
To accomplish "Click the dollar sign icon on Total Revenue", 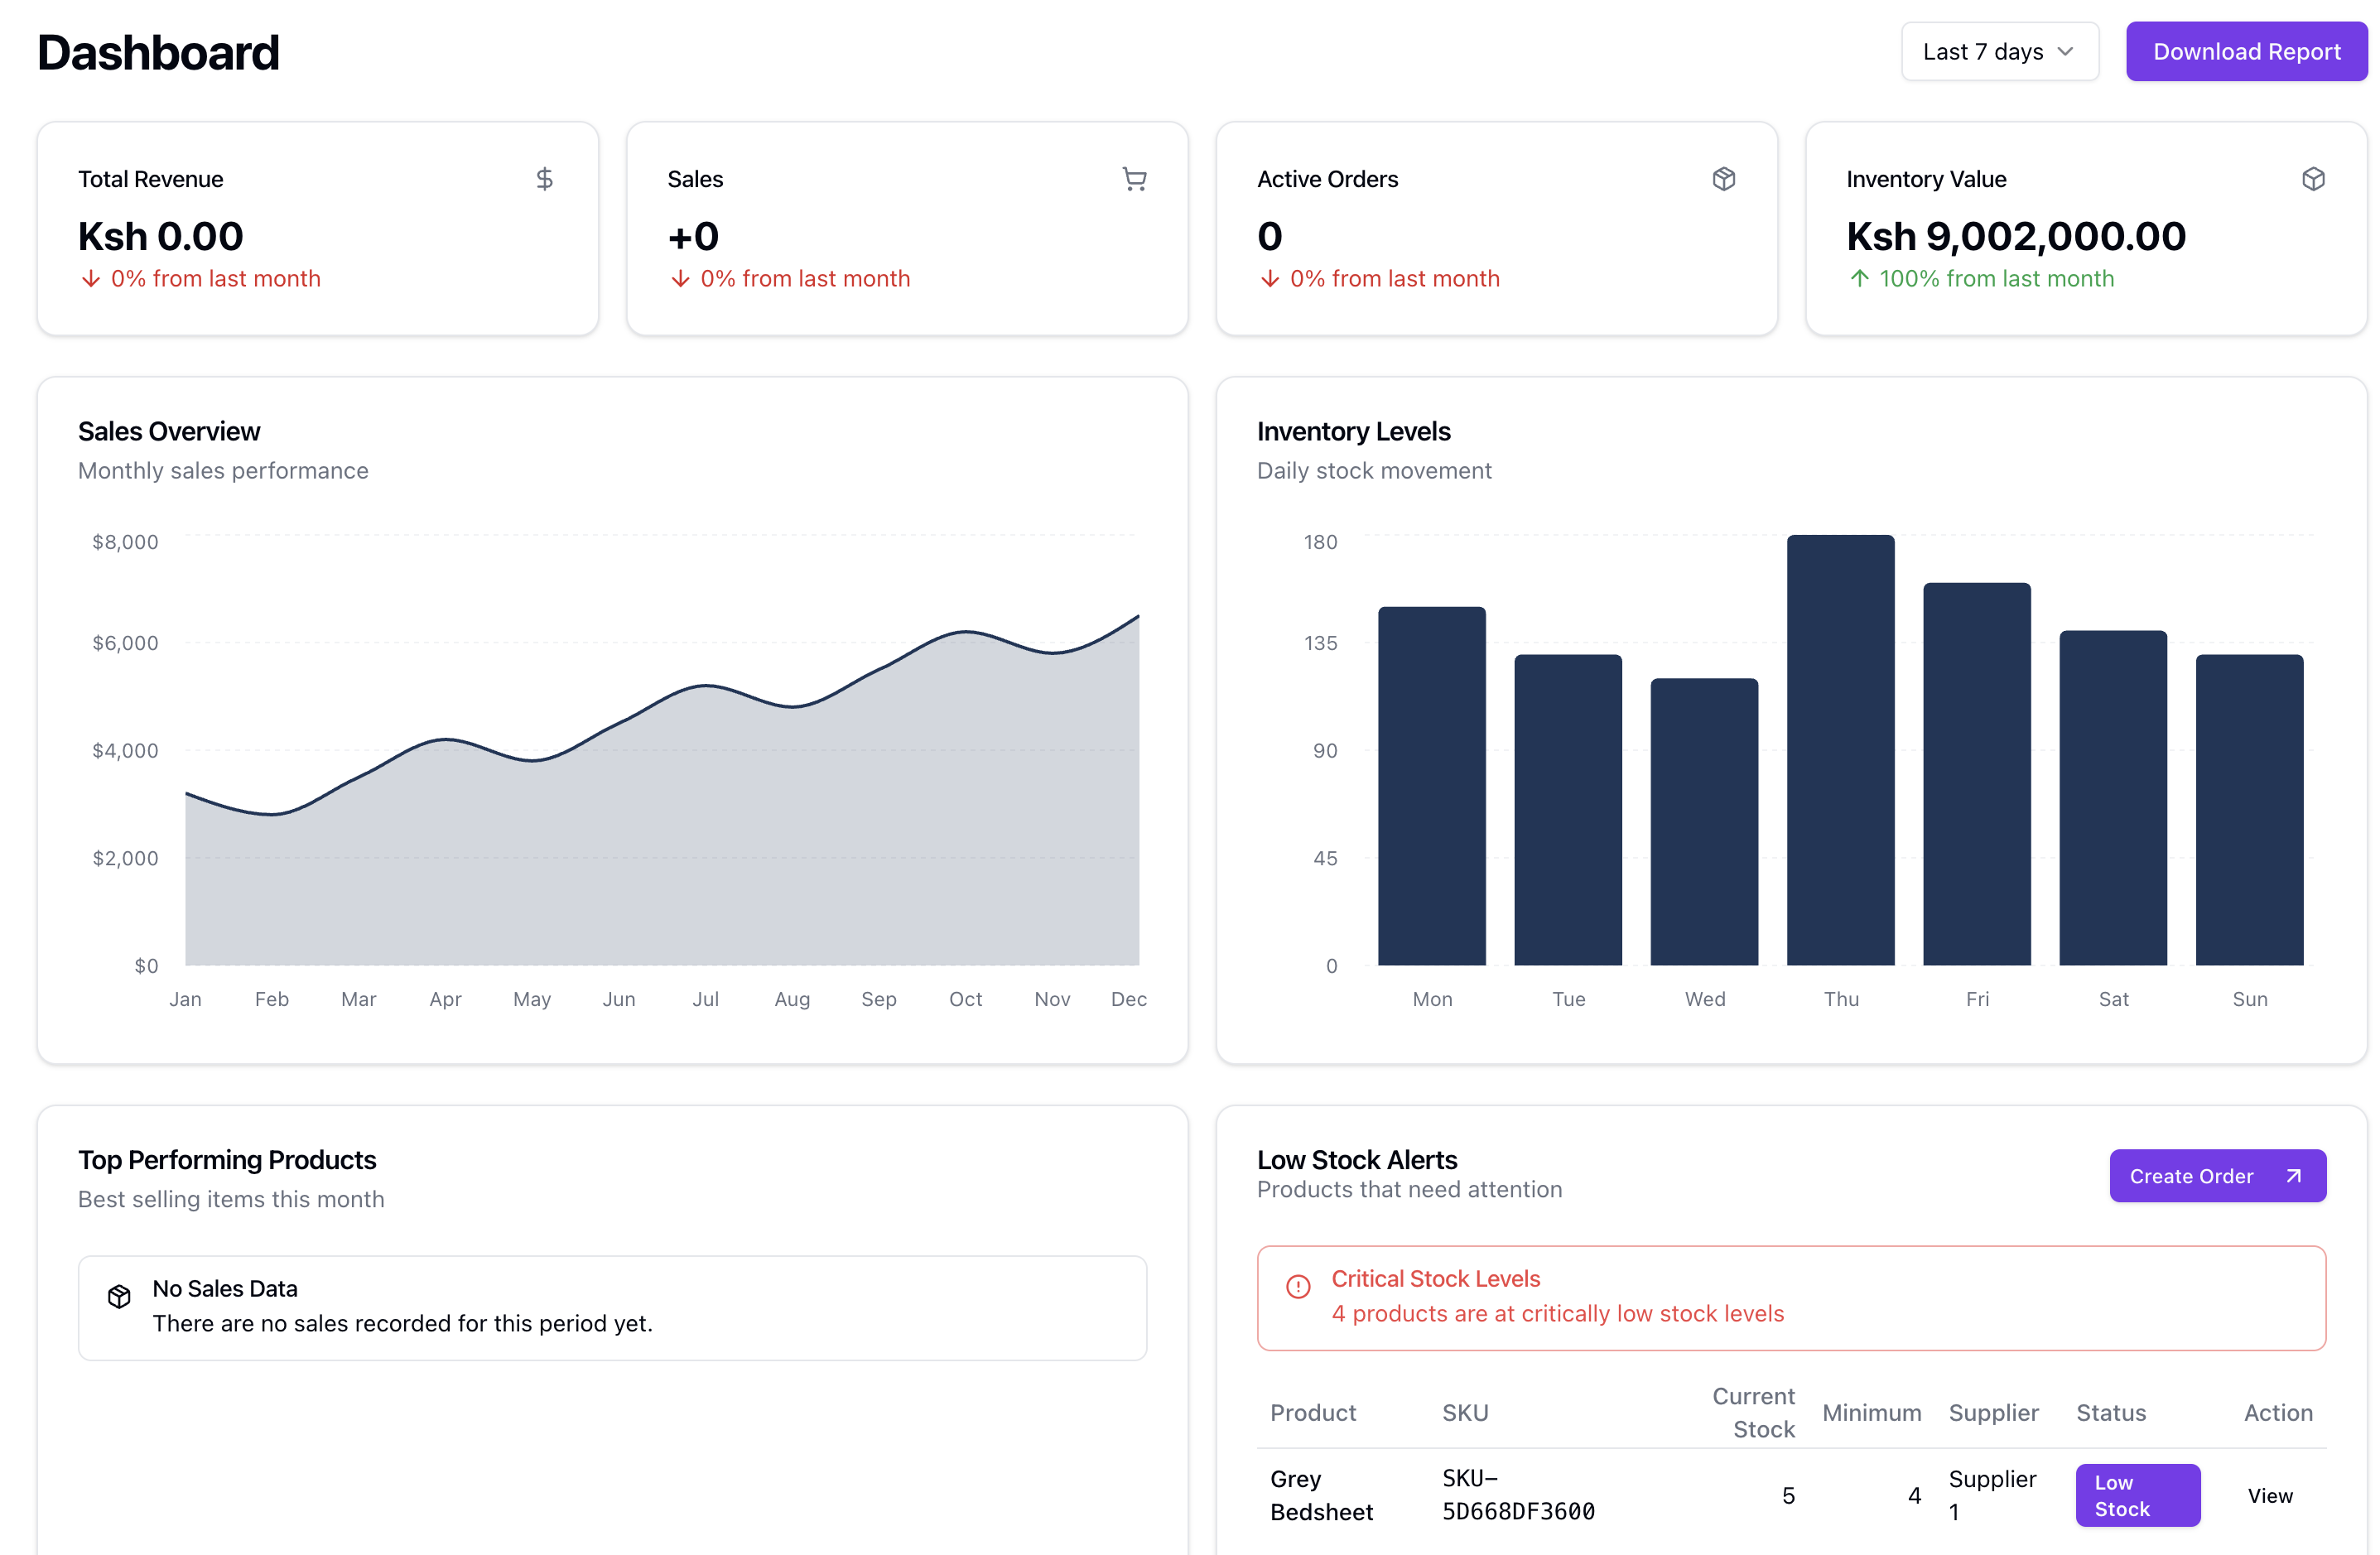I will 544,179.
